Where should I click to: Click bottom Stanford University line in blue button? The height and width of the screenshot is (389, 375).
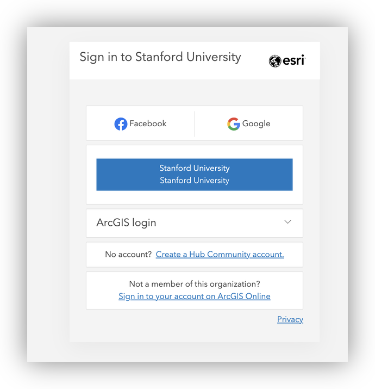pyautogui.click(x=195, y=181)
